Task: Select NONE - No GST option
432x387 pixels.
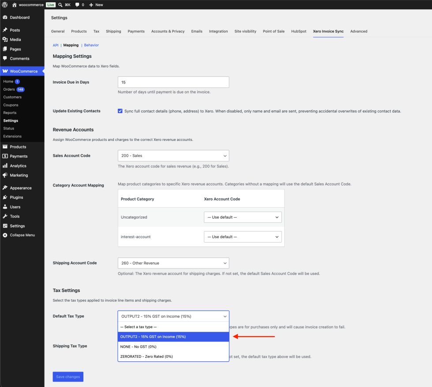Action: click(173, 347)
